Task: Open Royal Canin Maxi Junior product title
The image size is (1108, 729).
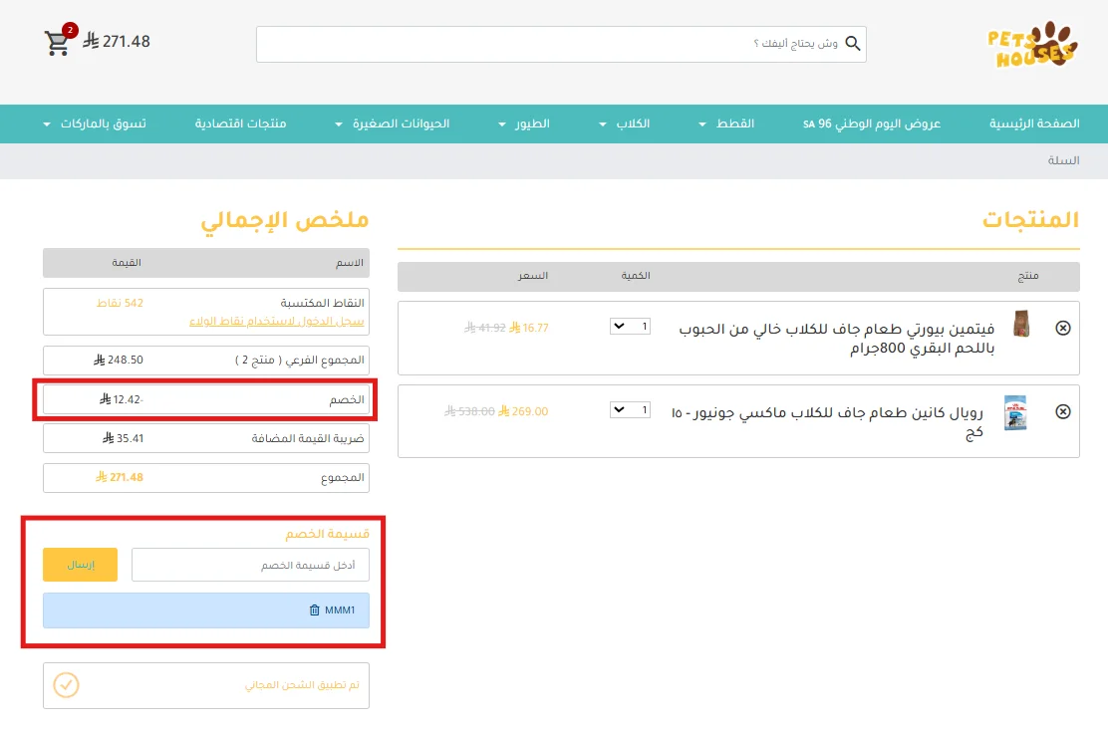Action: coord(827,422)
